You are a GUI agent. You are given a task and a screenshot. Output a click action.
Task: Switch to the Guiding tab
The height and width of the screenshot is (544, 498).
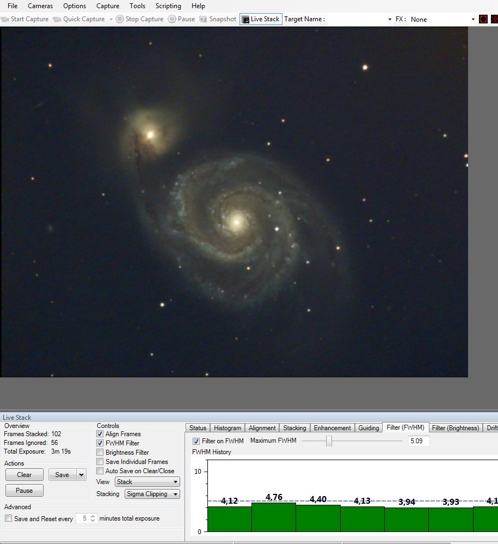(368, 428)
